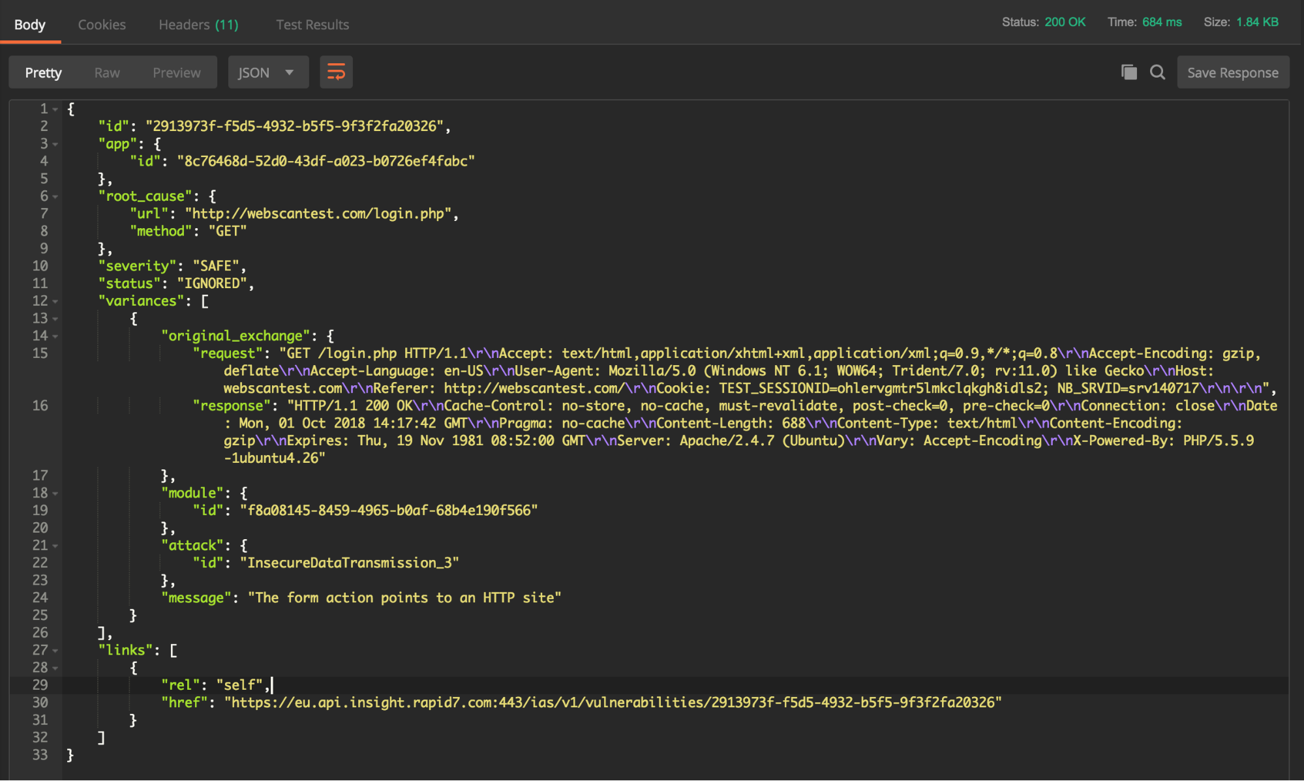Fold the "attack" block at line 21

tap(55, 546)
